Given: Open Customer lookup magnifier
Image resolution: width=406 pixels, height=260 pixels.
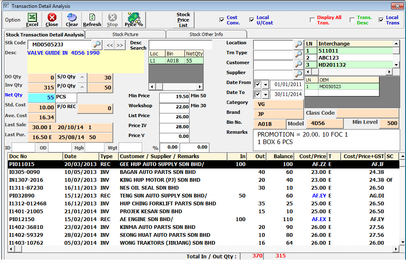Looking at the screenshot, I should coord(298,64).
